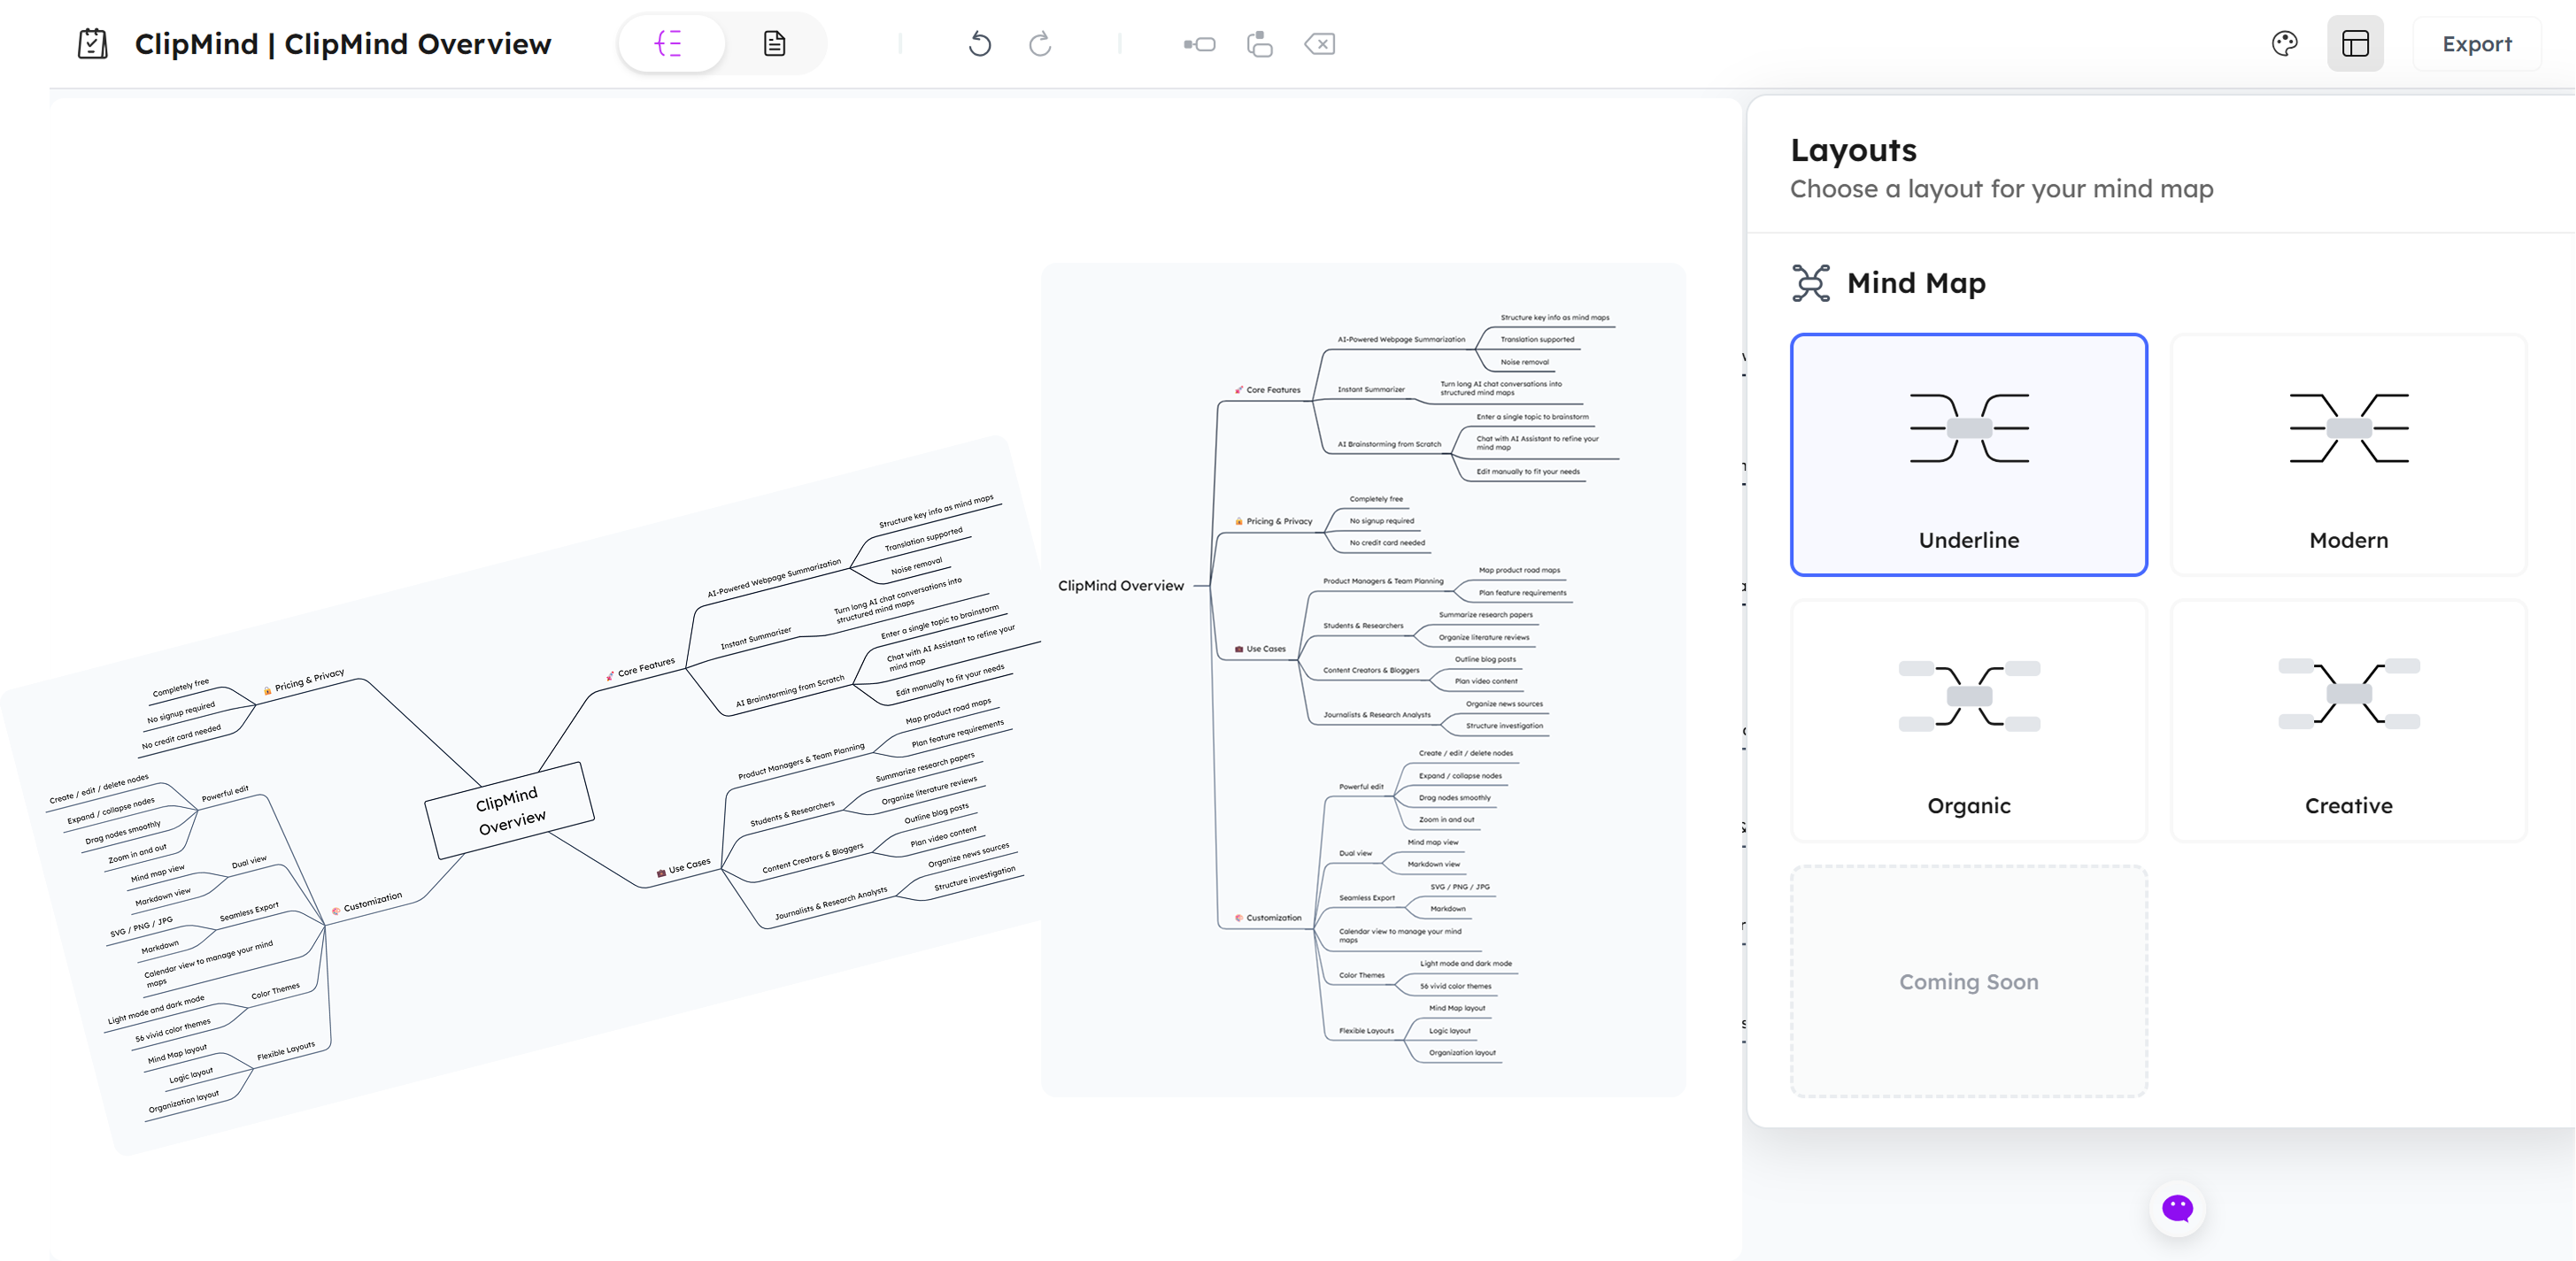Switch to outline document view
The width and height of the screenshot is (2576, 1261).
pyautogui.click(x=774, y=43)
